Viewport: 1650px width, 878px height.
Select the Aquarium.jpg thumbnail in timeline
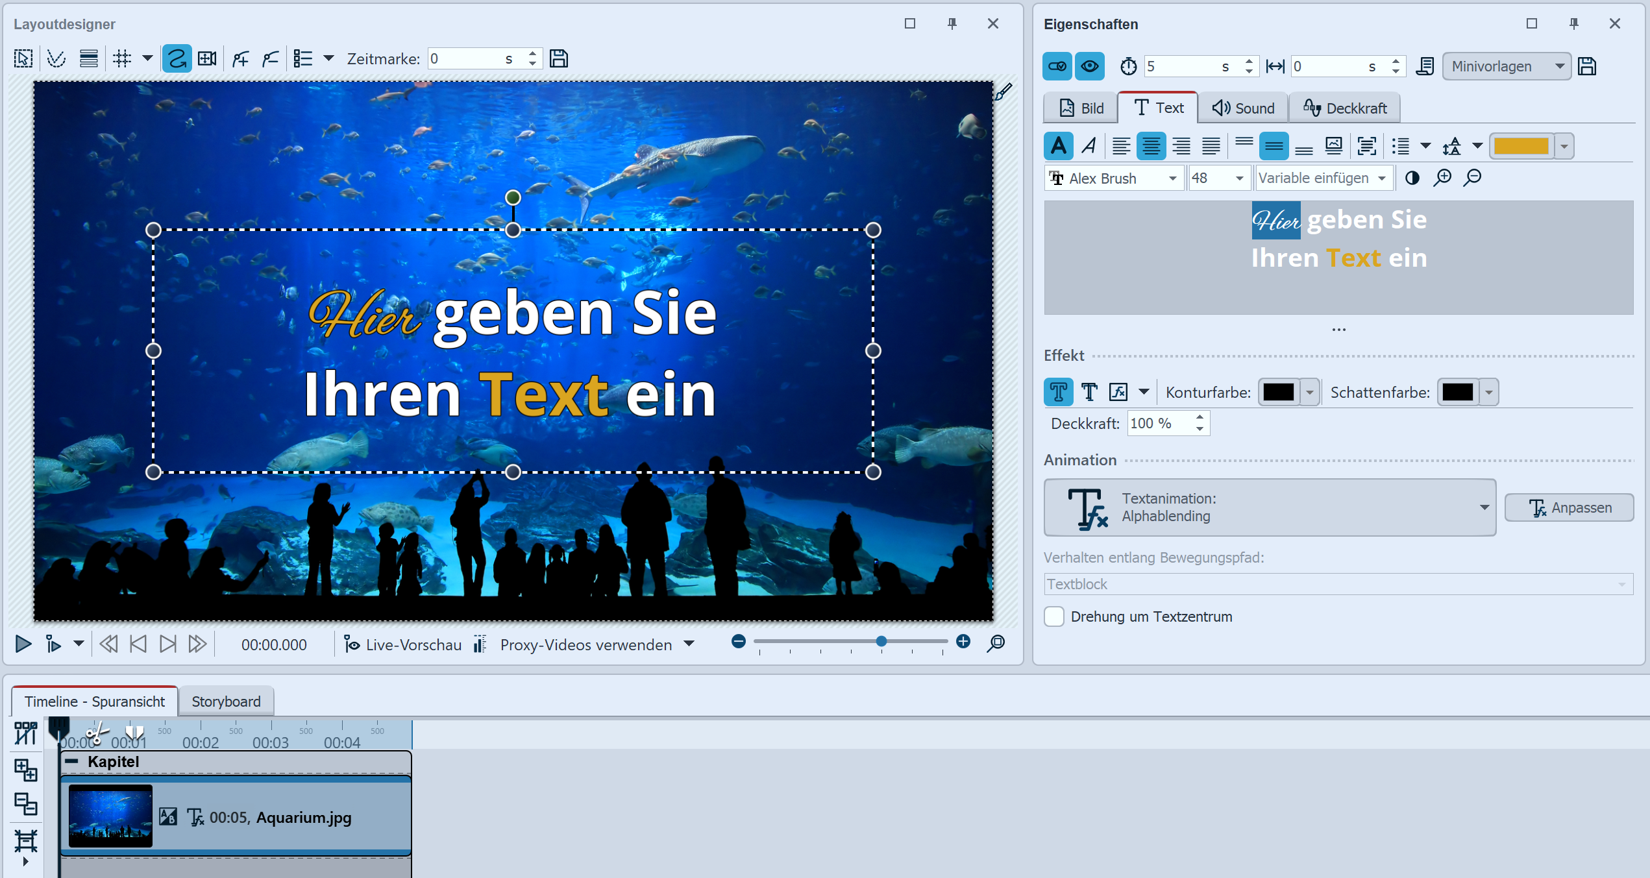point(110,816)
